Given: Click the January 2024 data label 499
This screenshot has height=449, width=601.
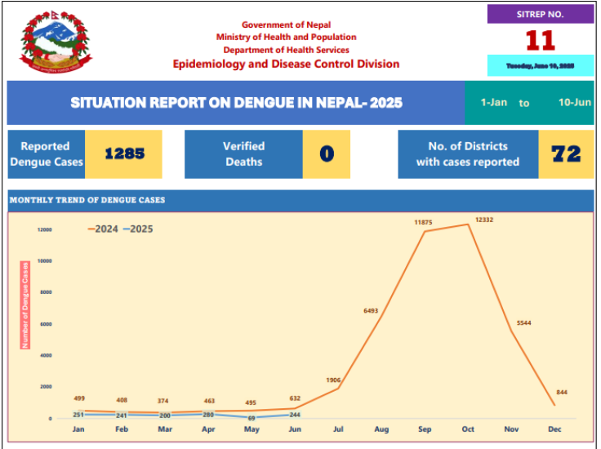Looking at the screenshot, I should [79, 398].
